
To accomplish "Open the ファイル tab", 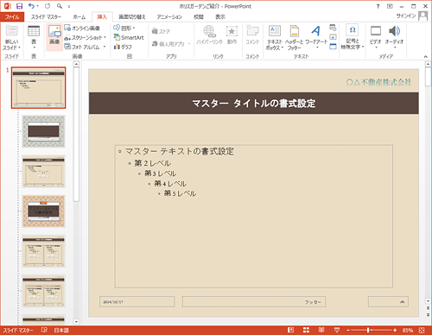I will [12, 17].
